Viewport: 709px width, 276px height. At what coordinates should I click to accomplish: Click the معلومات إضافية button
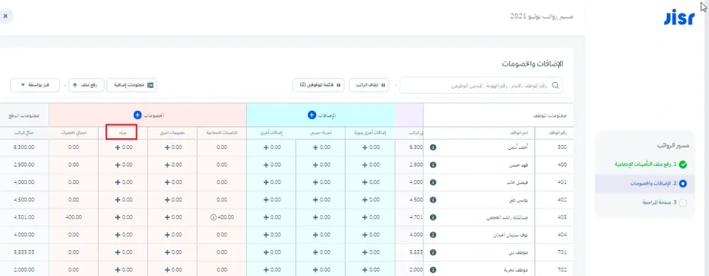[132, 86]
